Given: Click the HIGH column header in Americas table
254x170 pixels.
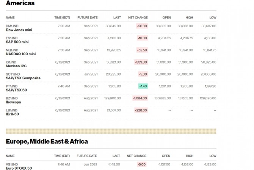Looking at the screenshot, I should [189, 17].
